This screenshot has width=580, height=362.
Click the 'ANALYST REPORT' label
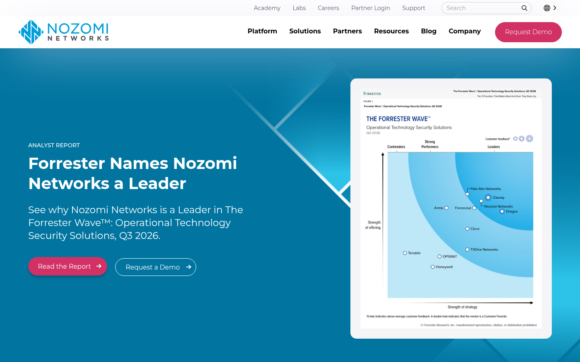54,145
